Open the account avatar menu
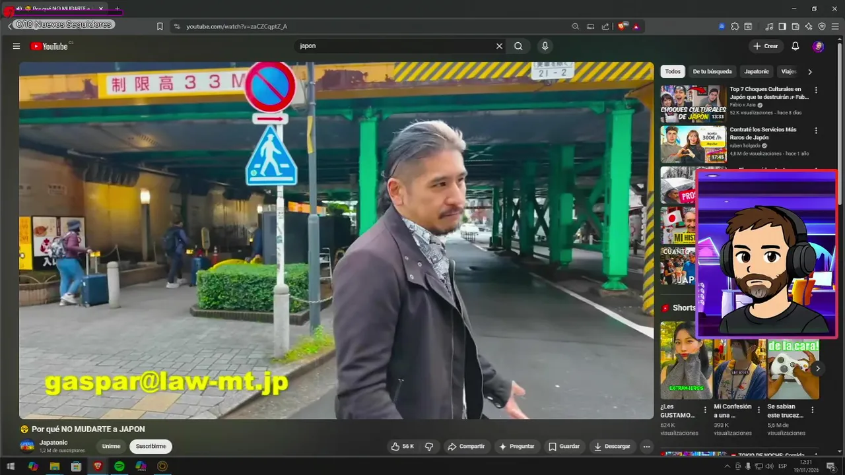This screenshot has width=845, height=475. (x=818, y=46)
